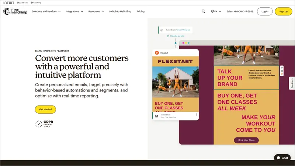Viewport: 295px width, 166px height.
Task: Open the EN language selector chevron
Action: [220, 11]
